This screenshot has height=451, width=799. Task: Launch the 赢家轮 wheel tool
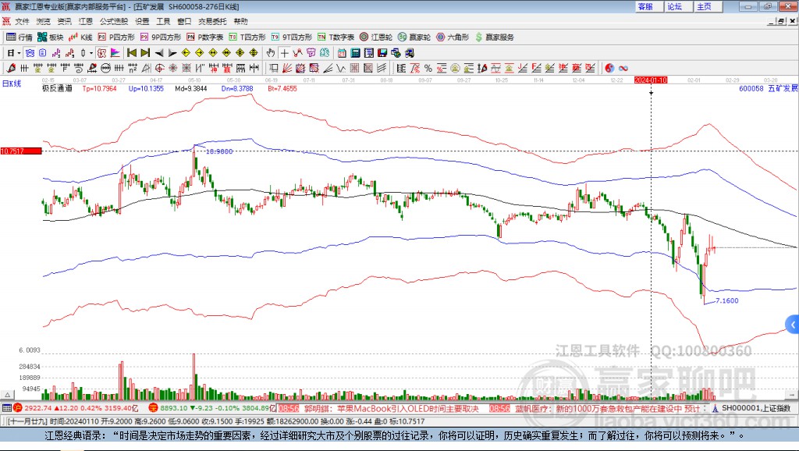[414, 37]
